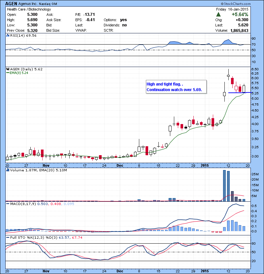Click the green EMA(8) 5.24 legend entry
The width and height of the screenshot is (264, 274).
click(17, 73)
